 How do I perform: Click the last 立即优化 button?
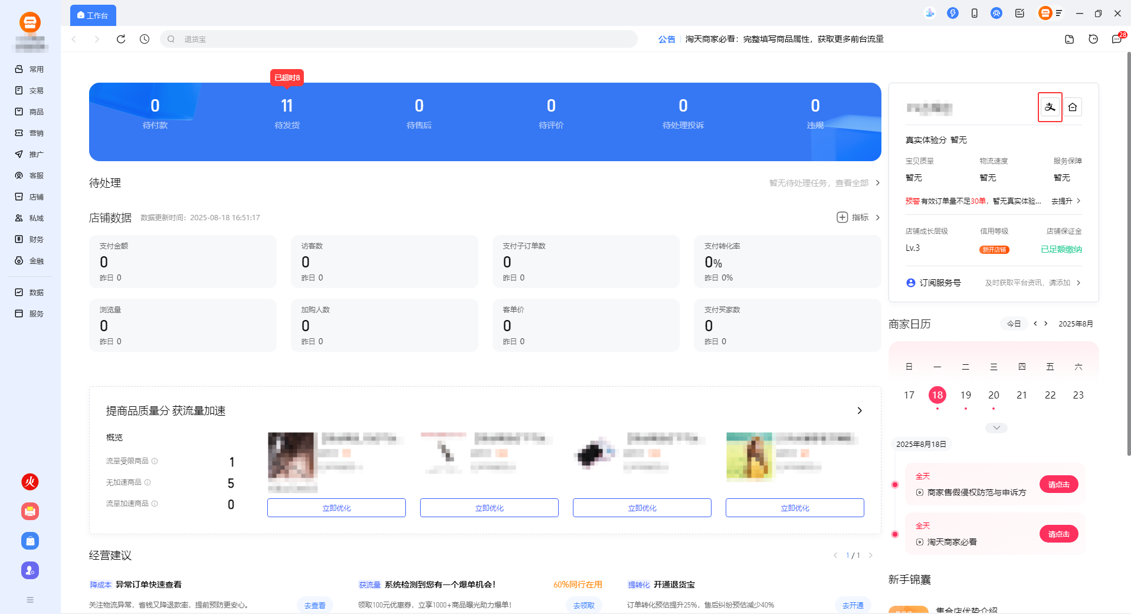click(795, 508)
